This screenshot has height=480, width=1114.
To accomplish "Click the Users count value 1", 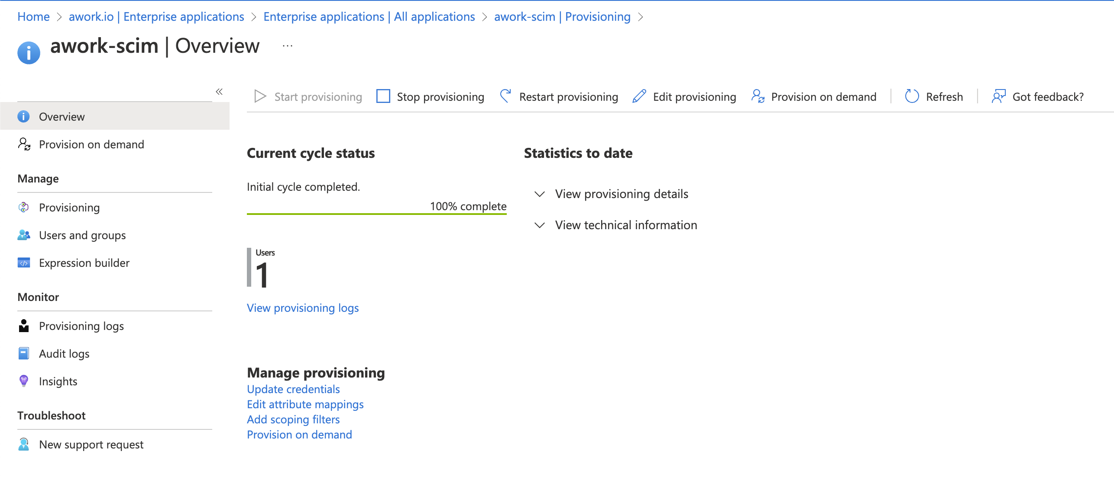I will point(262,275).
